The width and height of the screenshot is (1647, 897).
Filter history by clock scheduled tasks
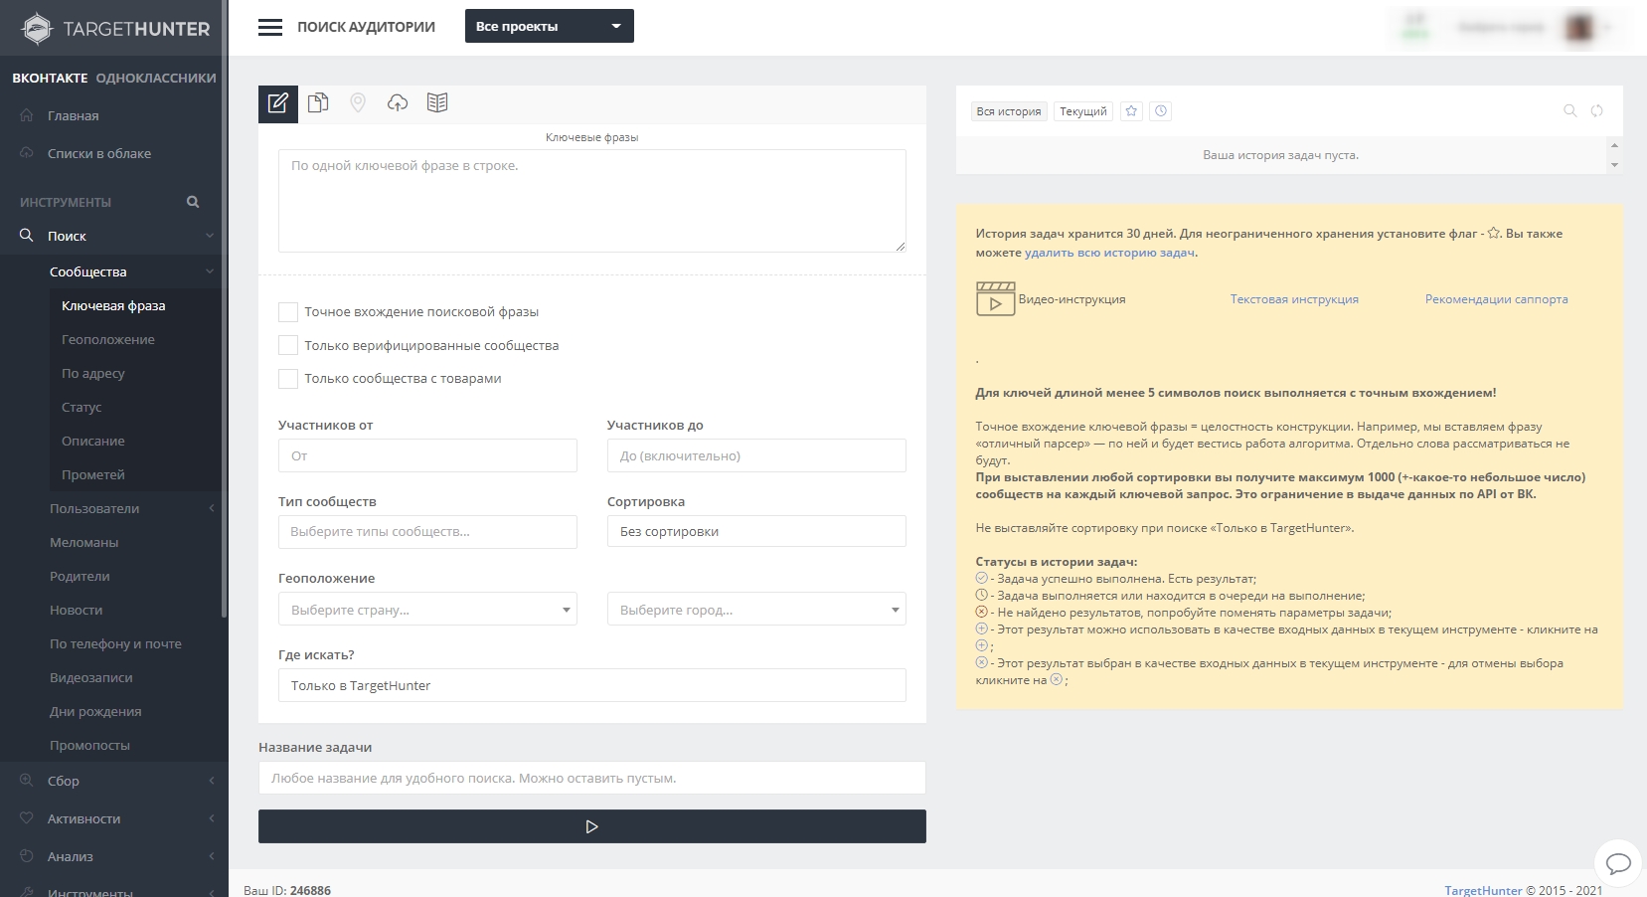(1161, 111)
